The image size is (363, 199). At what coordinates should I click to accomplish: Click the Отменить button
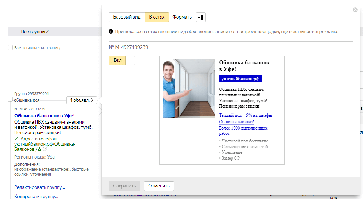(159, 186)
